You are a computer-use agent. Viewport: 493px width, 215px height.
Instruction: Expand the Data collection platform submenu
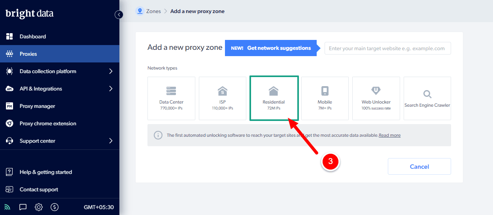point(111,72)
